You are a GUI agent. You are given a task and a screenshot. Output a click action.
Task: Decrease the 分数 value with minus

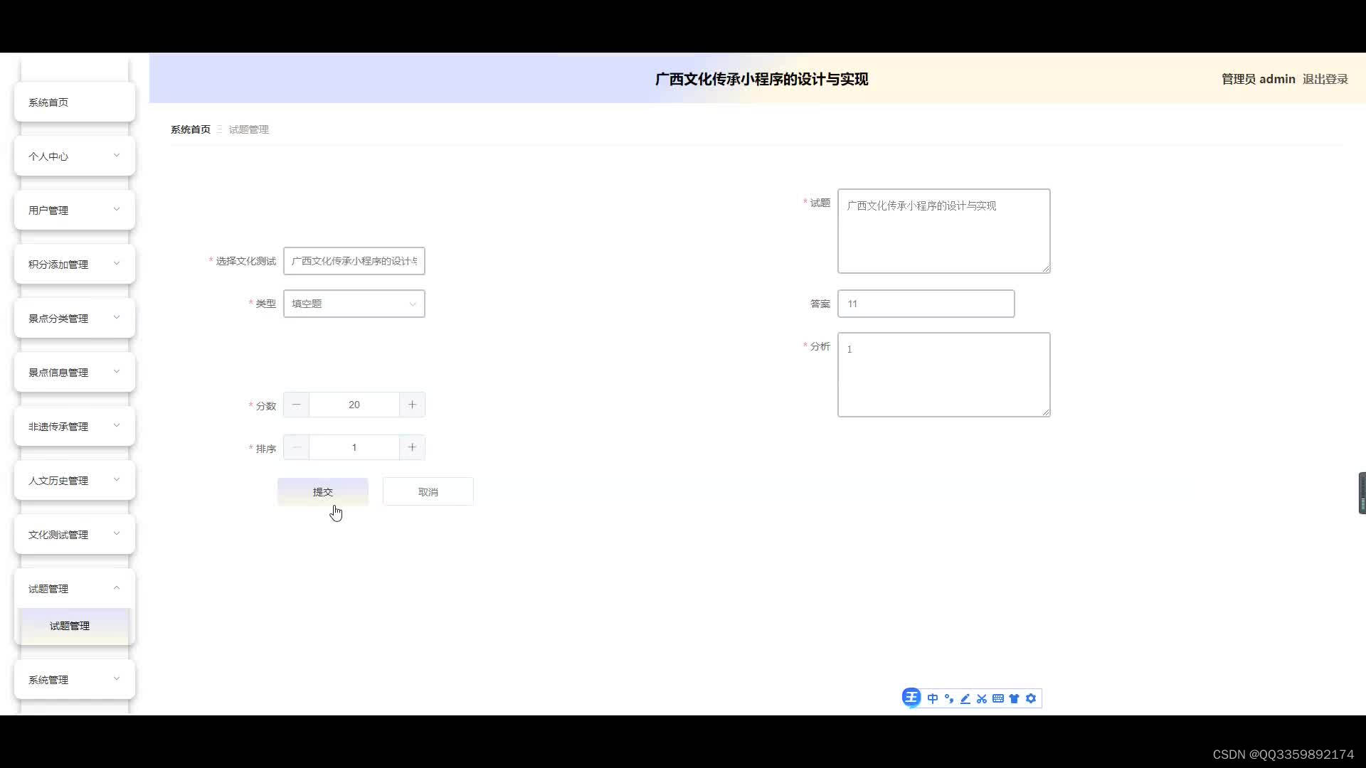(x=297, y=405)
